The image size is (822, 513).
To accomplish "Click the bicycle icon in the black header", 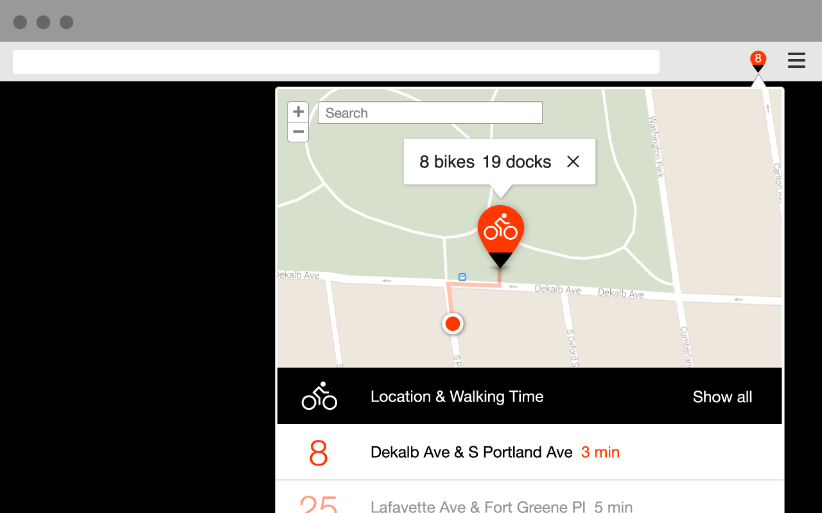I will pyautogui.click(x=319, y=396).
